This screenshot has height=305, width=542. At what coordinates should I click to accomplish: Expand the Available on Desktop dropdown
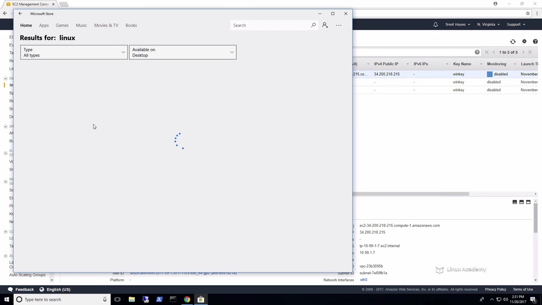tap(183, 53)
